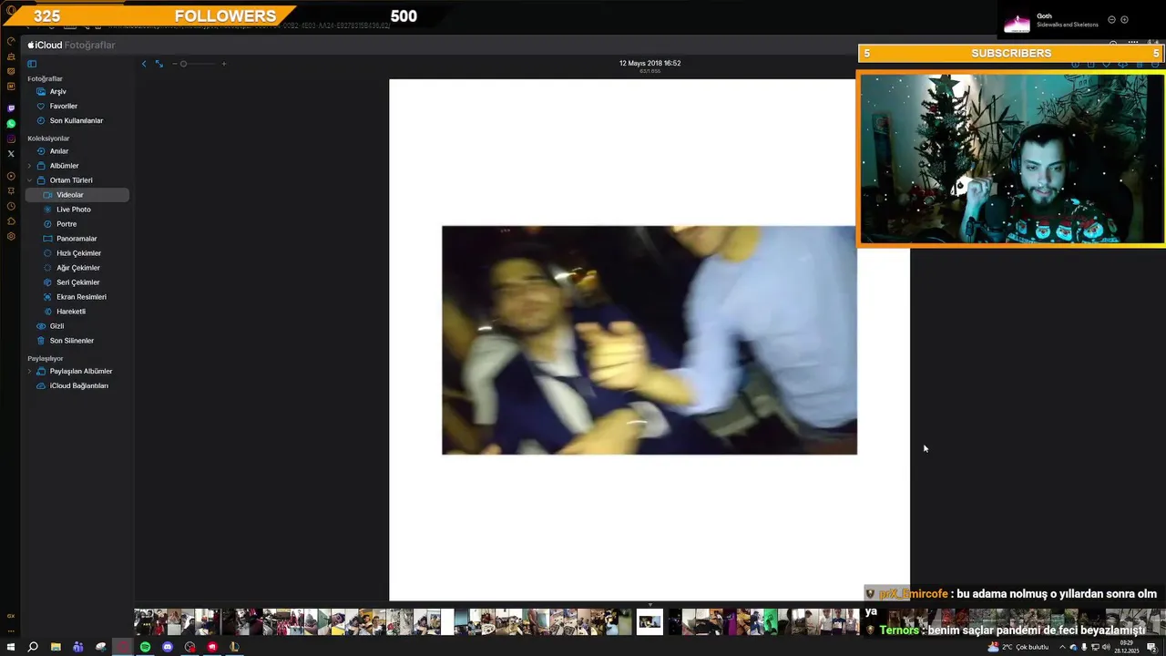Open Twitch icon in browser sidebar

(11, 108)
